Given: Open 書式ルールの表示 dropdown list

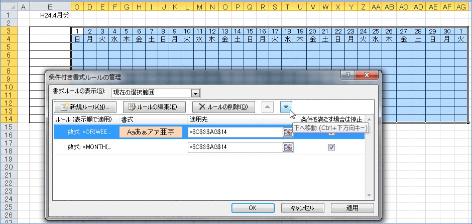Looking at the screenshot, I should [x=195, y=93].
